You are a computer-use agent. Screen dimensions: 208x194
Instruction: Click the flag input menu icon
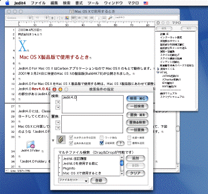(x=146, y=3)
